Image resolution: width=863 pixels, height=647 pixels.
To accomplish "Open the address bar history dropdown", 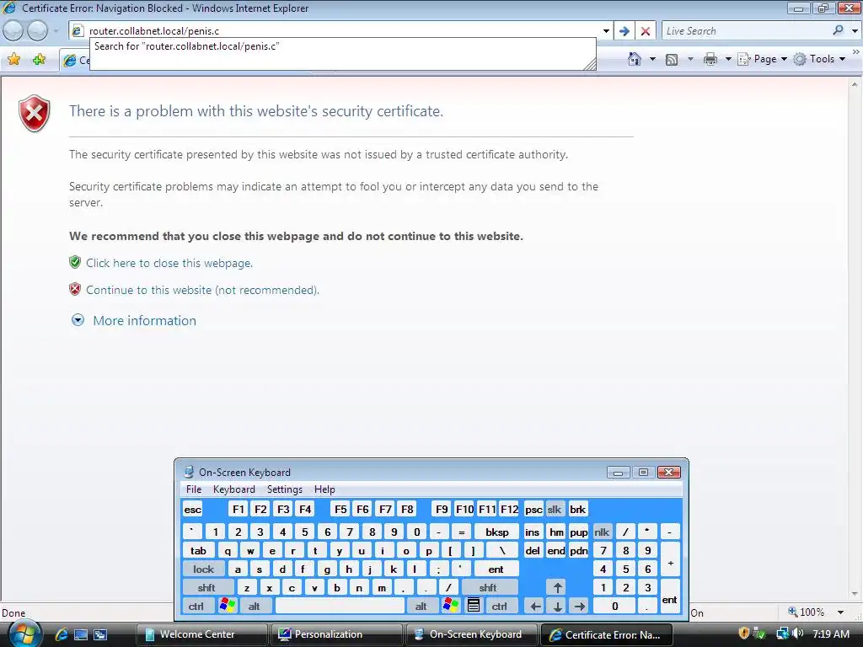I will (606, 31).
